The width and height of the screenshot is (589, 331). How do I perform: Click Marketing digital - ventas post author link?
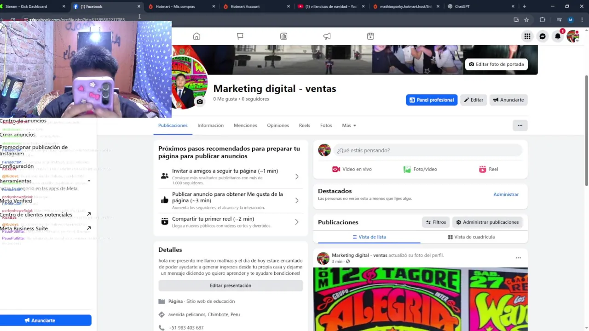[x=359, y=255]
